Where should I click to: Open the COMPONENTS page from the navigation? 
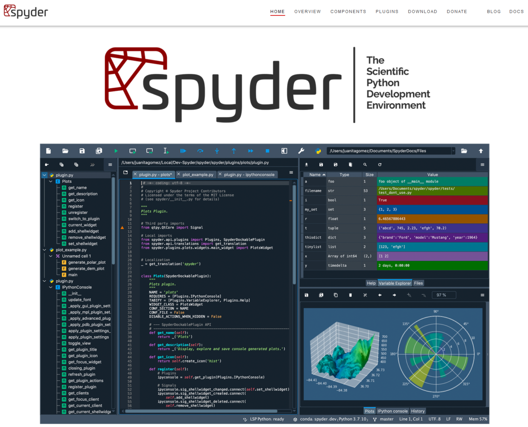(348, 11)
